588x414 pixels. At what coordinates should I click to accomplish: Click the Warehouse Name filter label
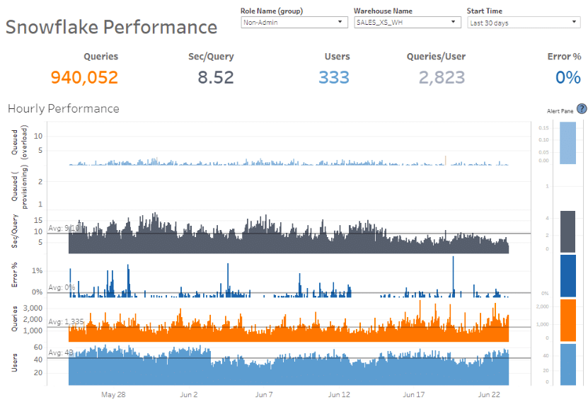[x=383, y=11]
